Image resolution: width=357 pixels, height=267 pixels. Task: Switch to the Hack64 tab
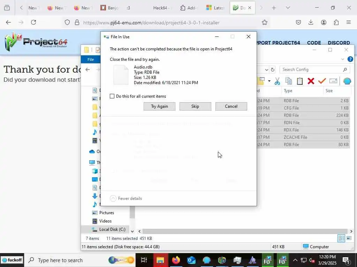point(161,8)
